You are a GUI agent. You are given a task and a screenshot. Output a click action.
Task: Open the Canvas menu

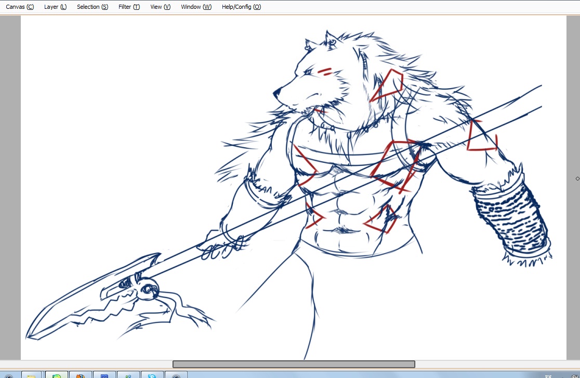point(20,7)
